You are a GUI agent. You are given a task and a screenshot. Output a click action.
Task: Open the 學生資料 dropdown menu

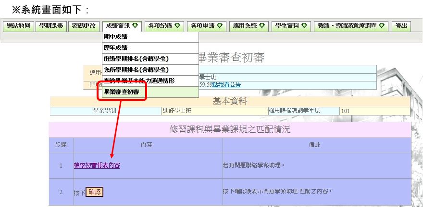pos(290,26)
